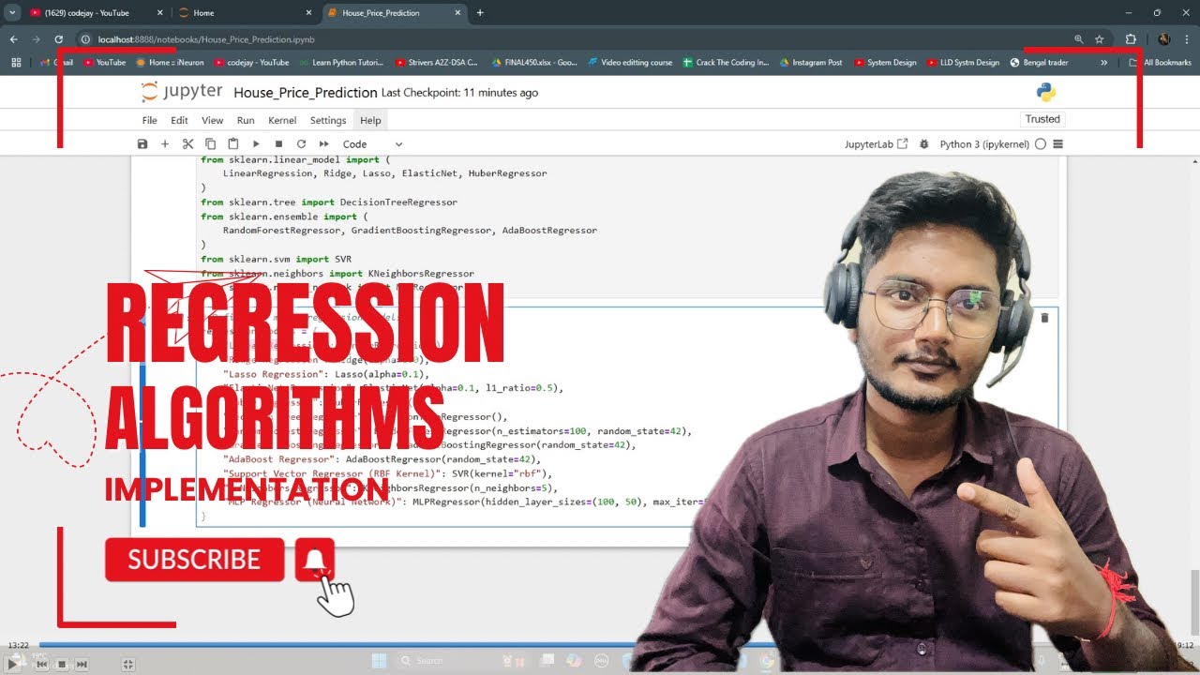Go back in Chrome browser history

(13, 39)
